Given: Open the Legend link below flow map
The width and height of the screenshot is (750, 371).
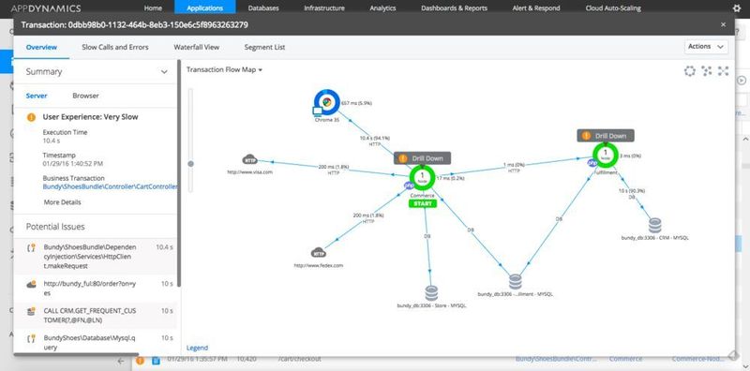Looking at the screenshot, I should point(197,348).
